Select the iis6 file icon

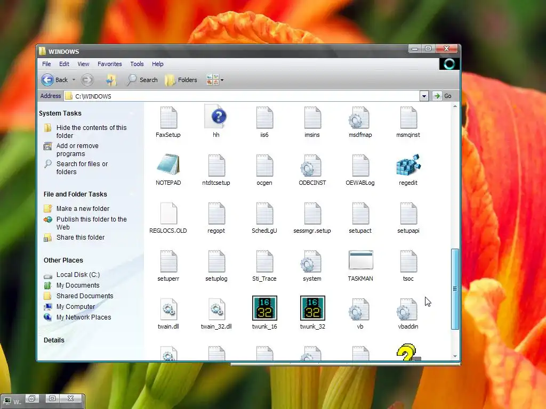point(264,118)
